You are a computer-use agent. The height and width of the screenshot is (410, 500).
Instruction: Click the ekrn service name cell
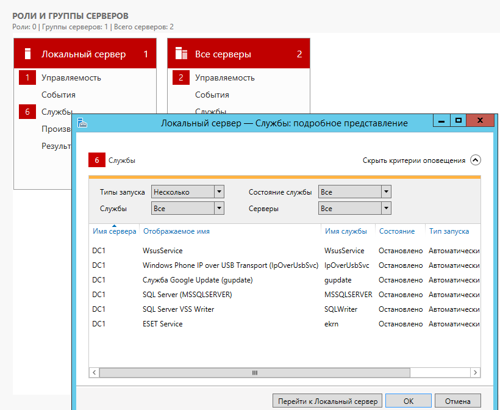[x=331, y=324]
